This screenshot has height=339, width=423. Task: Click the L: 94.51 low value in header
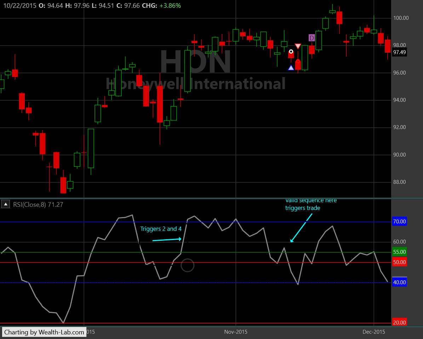click(x=103, y=6)
